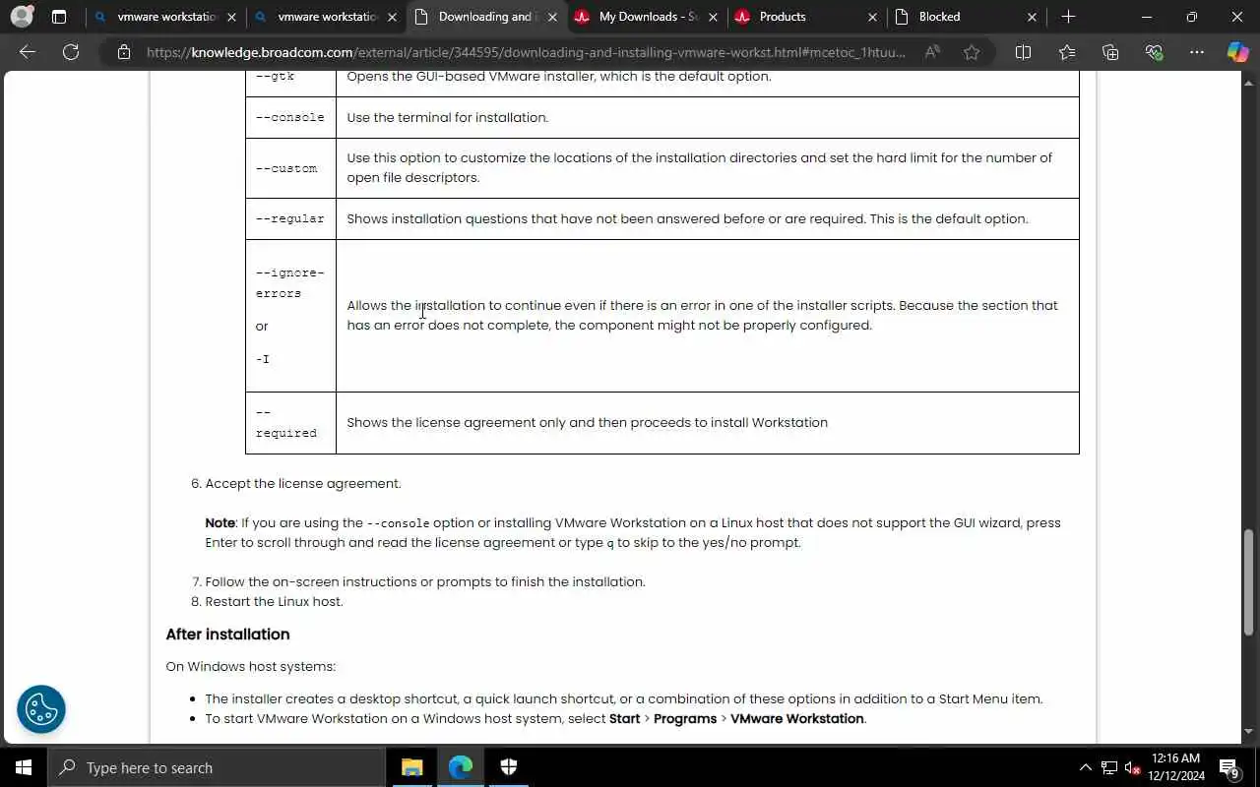
Task: Open Edge Settings and more menu
Action: pyautogui.click(x=1197, y=52)
